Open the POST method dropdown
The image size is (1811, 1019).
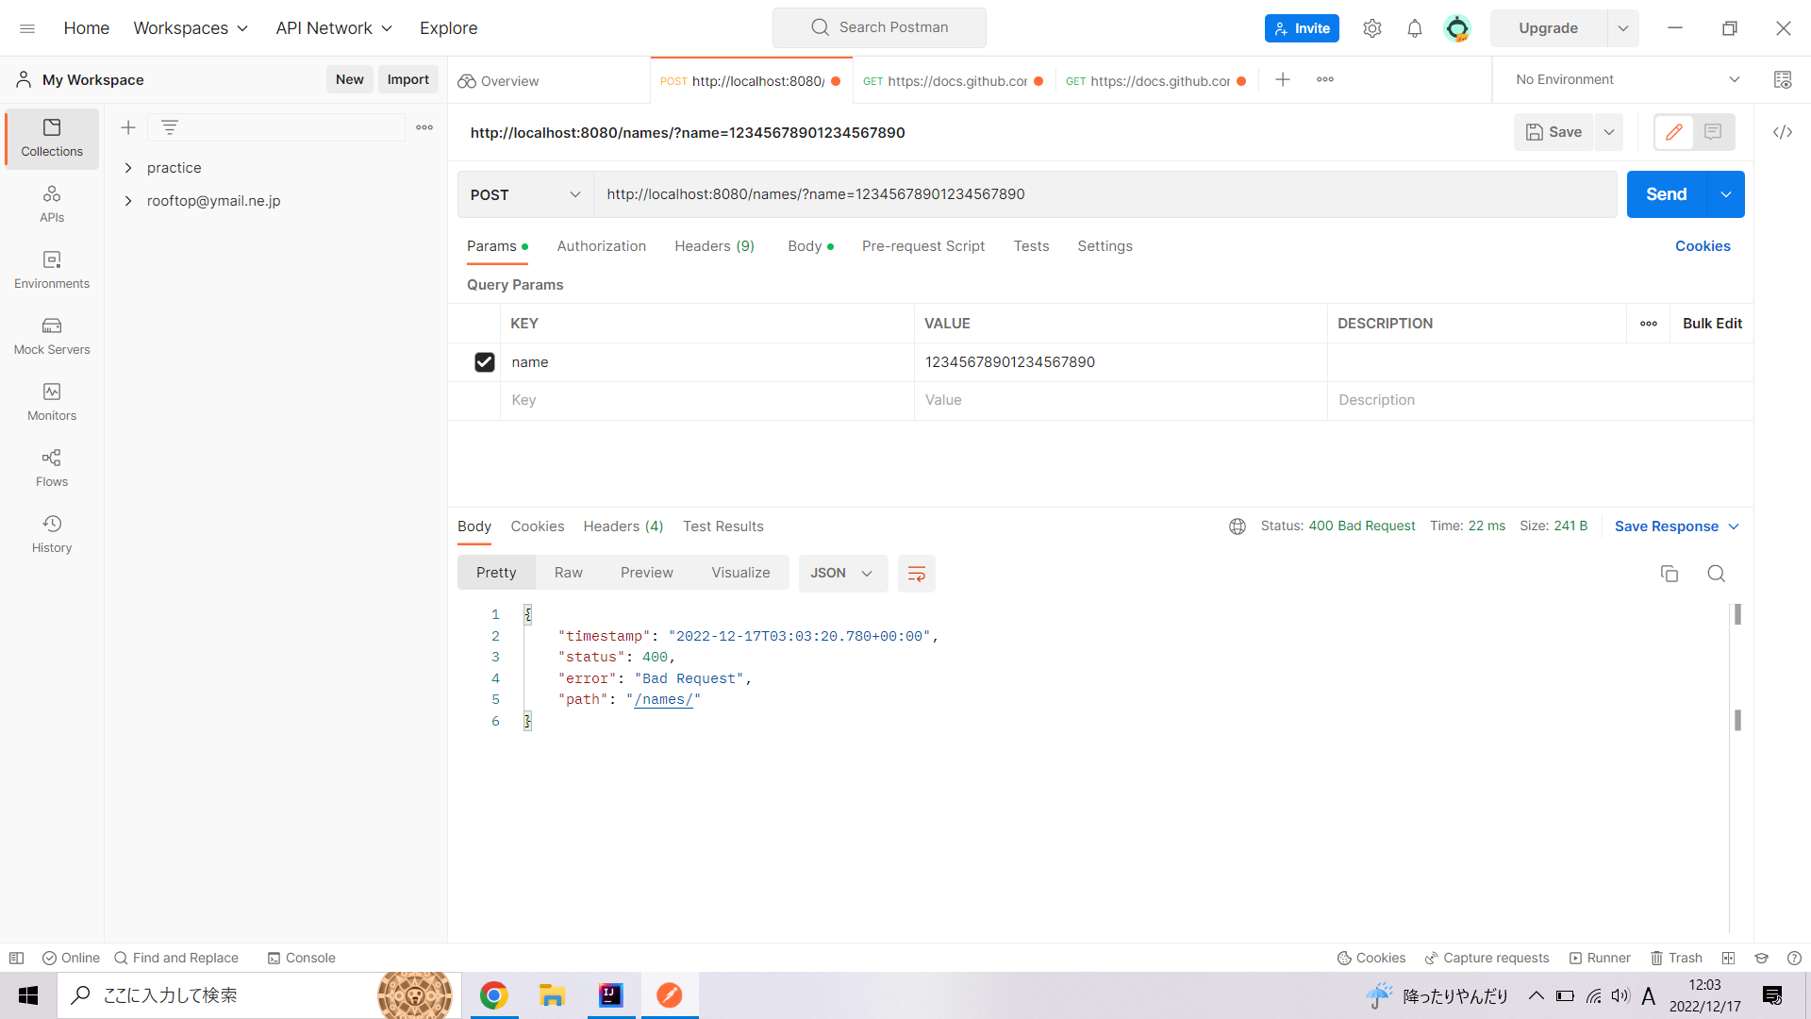click(x=524, y=194)
